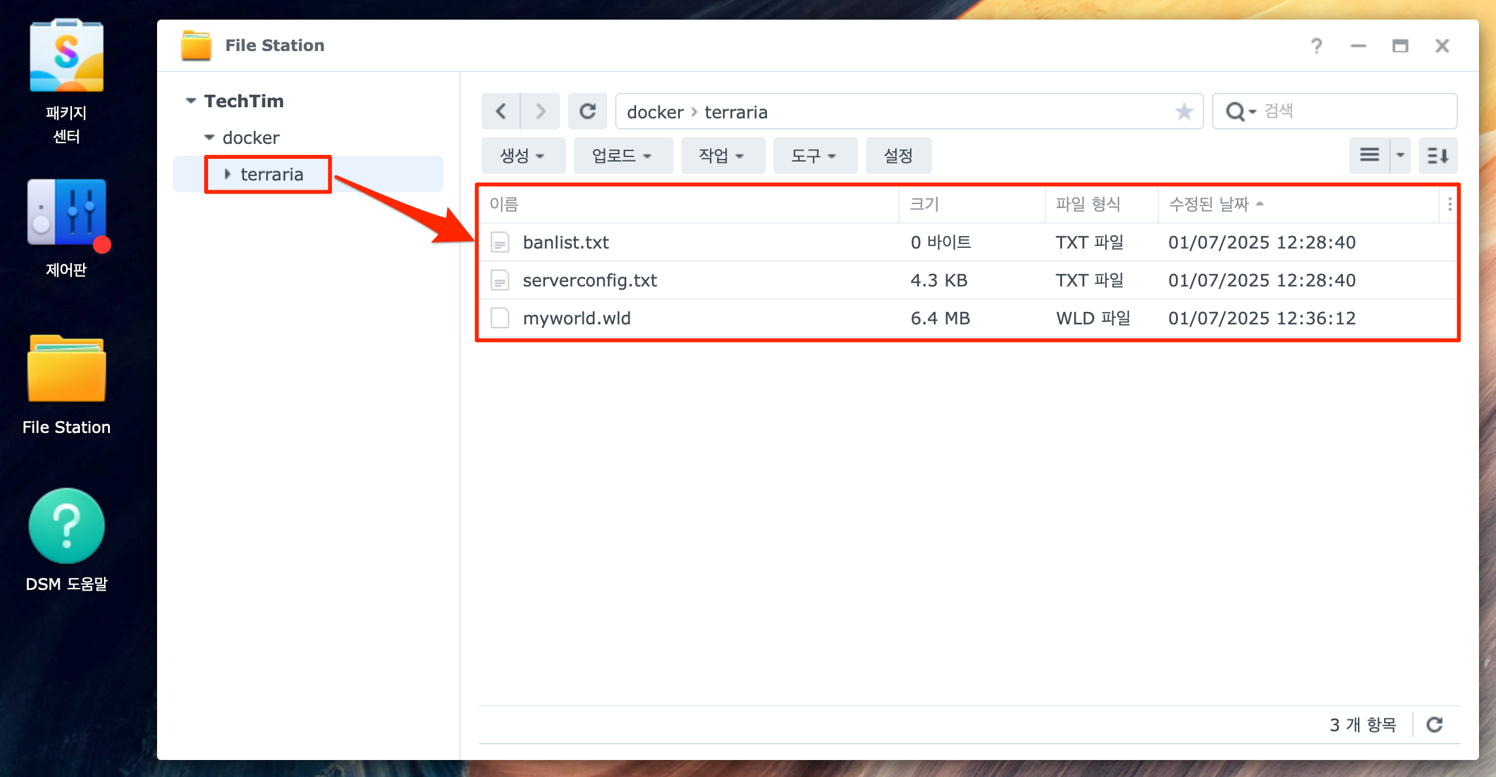The width and height of the screenshot is (1496, 777).
Task: Click the myworld.wld file icon
Action: coord(500,319)
